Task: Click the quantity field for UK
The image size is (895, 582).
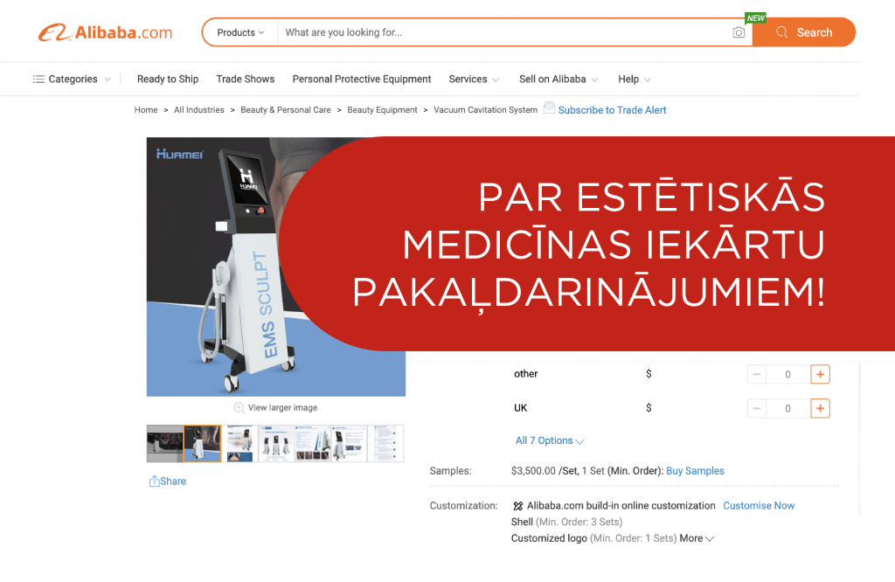Action: point(788,409)
